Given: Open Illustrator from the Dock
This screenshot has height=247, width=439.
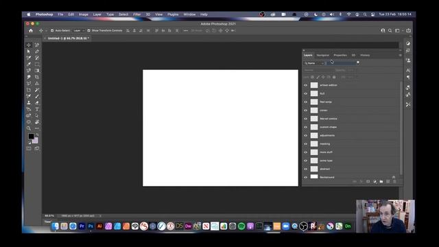Looking at the screenshot, I should pyautogui.click(x=99, y=226).
